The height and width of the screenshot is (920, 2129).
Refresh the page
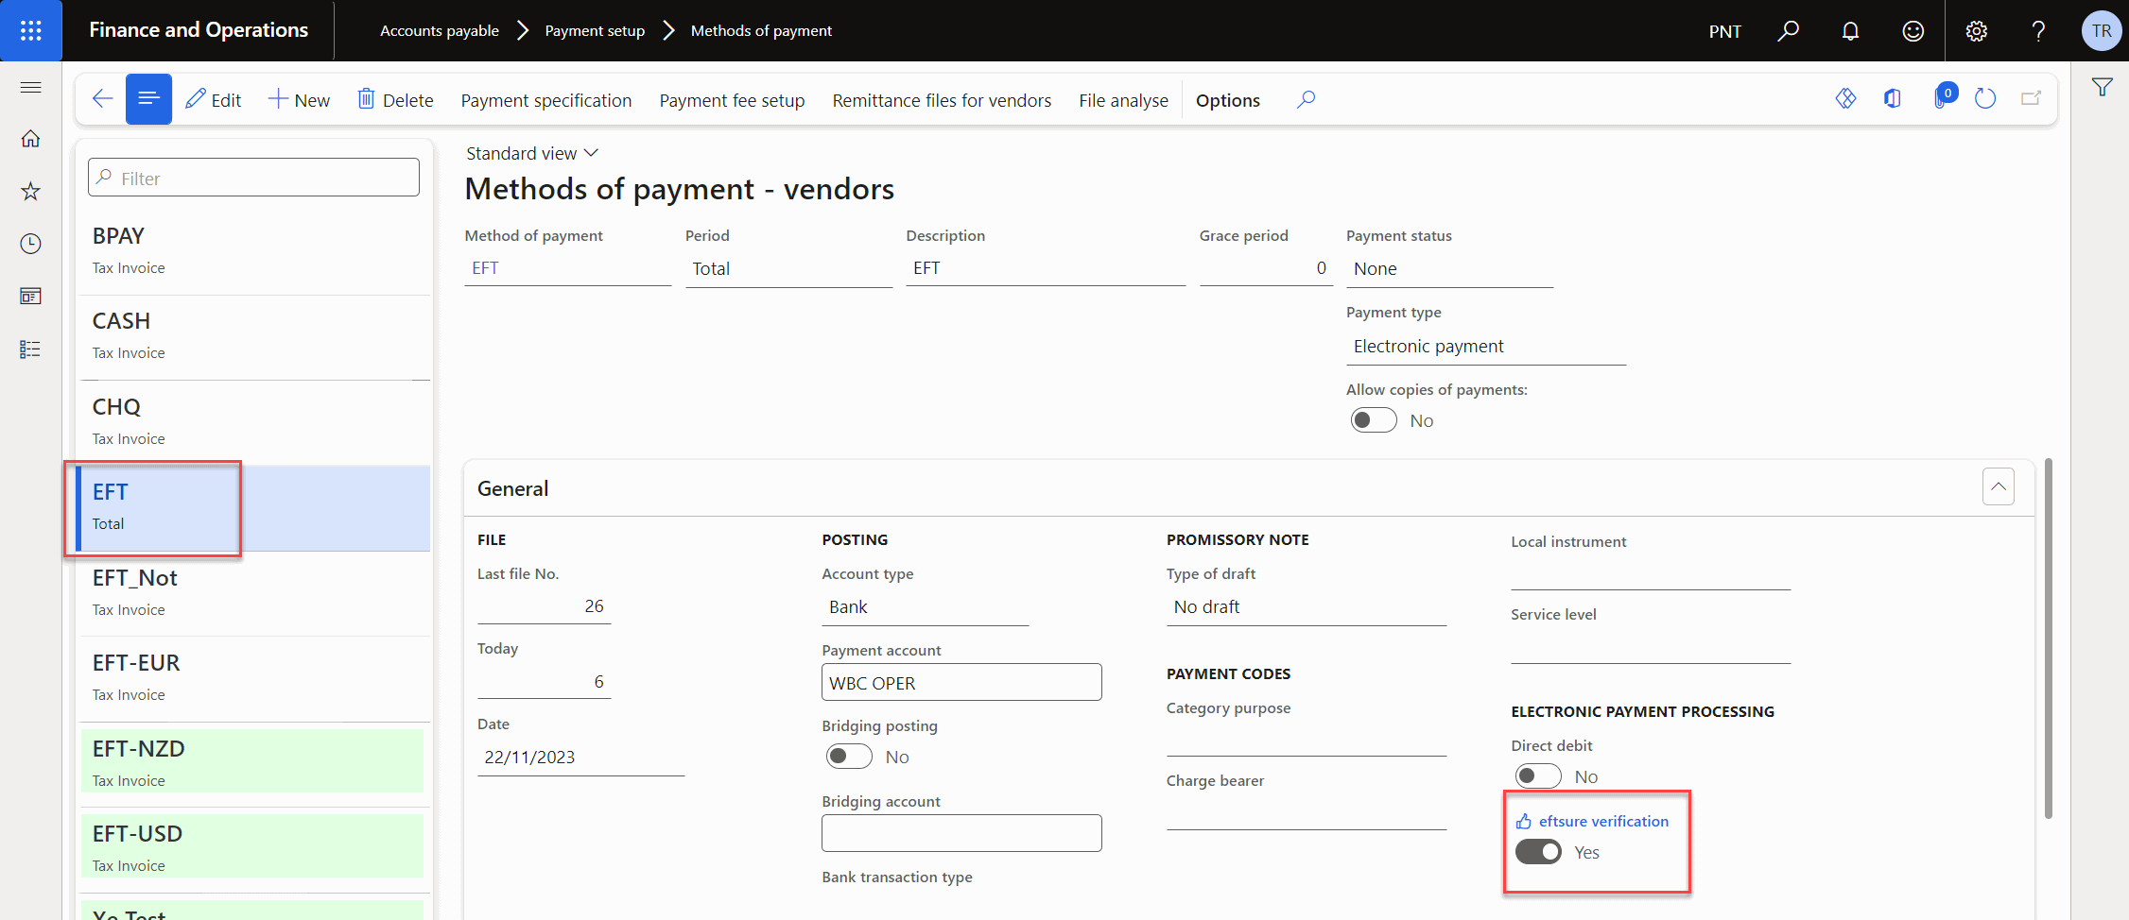click(1985, 98)
